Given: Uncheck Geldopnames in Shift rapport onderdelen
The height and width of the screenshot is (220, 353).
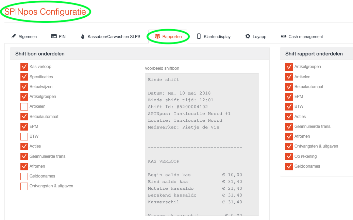Looking at the screenshot, I should tap(289, 166).
